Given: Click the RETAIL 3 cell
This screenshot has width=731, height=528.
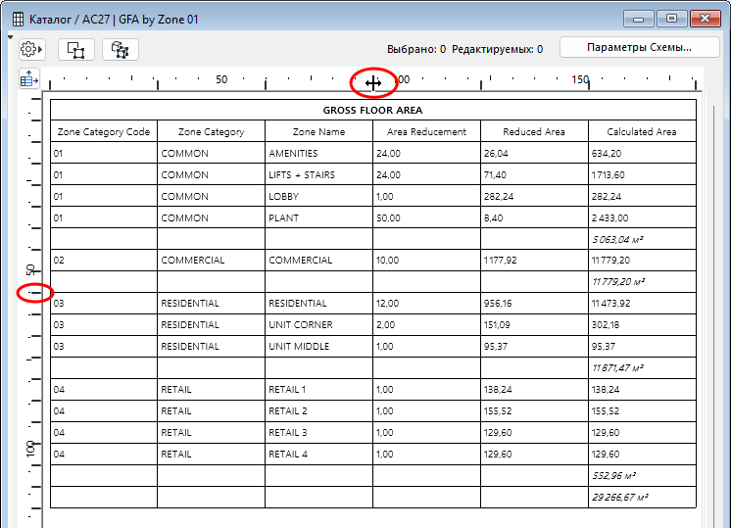Looking at the screenshot, I should point(318,432).
